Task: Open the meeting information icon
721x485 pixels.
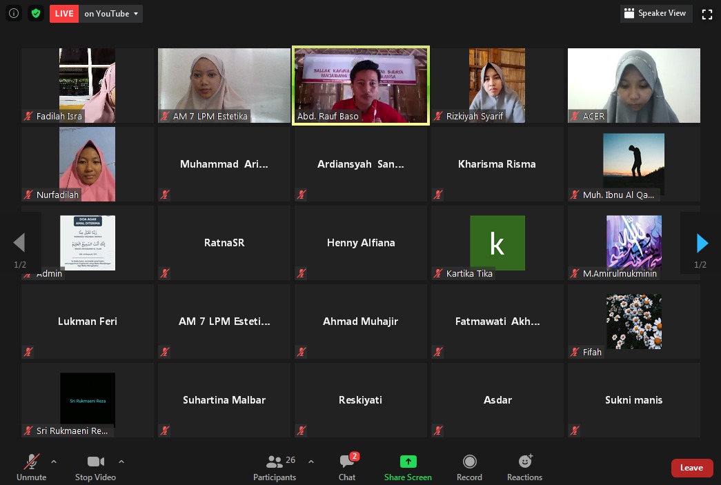Action: click(14, 13)
